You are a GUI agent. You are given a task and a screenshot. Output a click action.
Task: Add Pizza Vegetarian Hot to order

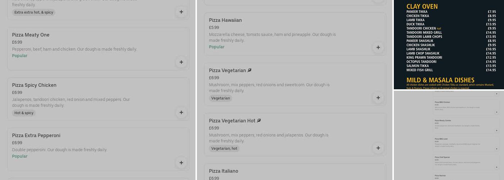point(378,148)
